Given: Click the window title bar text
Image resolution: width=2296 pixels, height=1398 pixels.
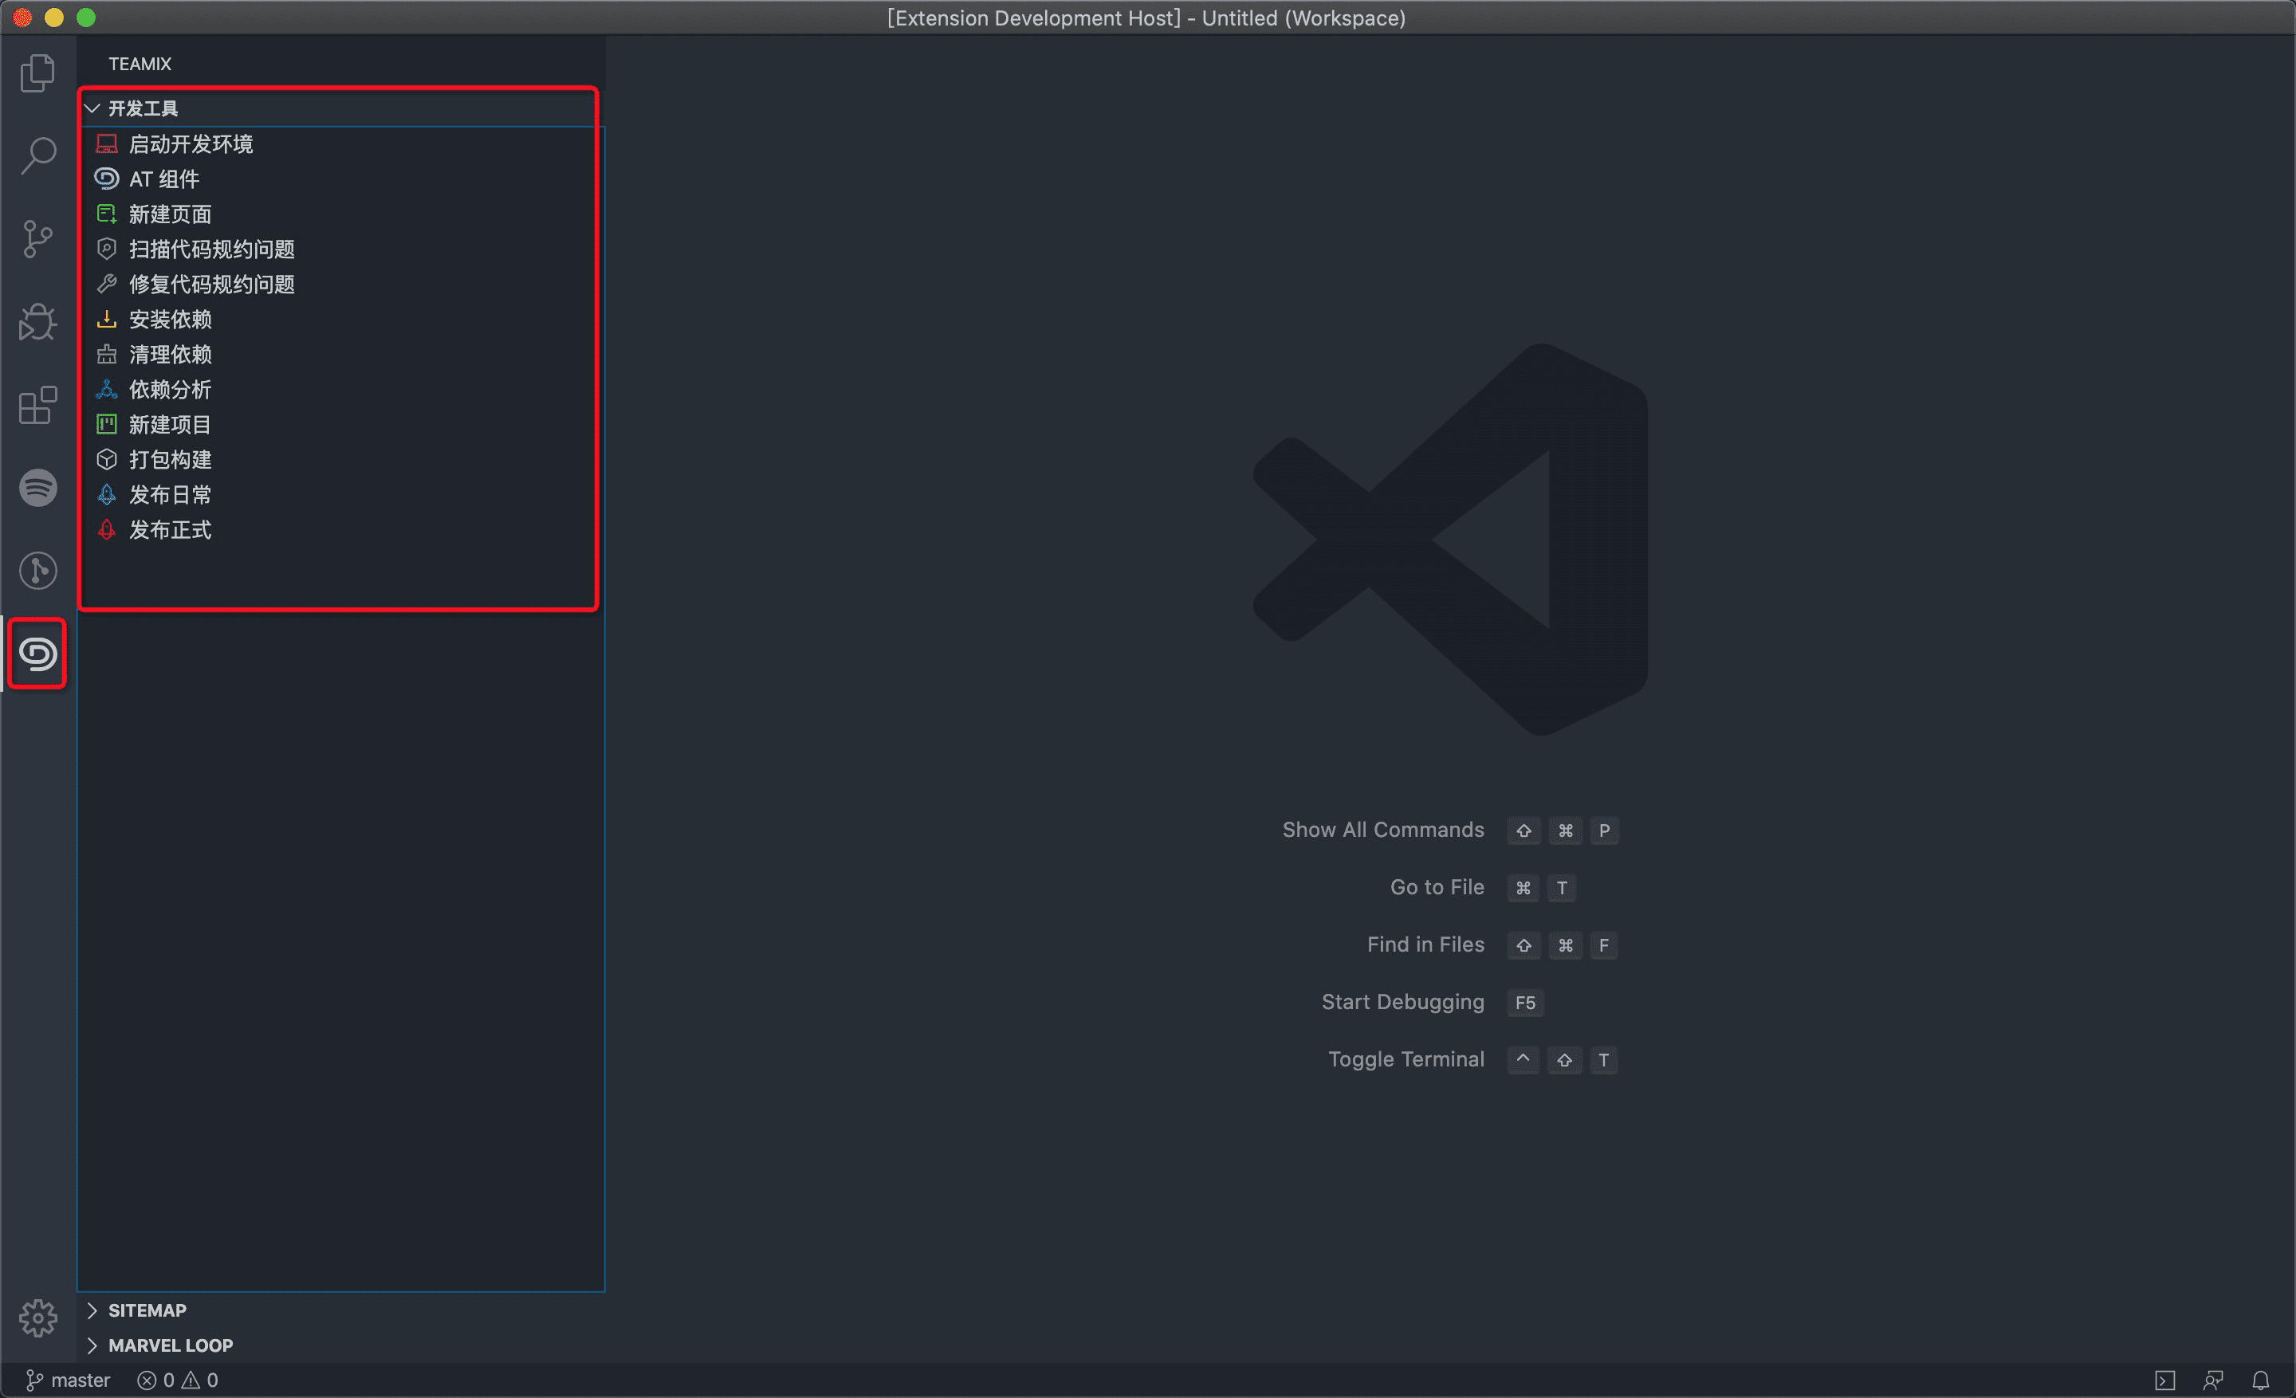Looking at the screenshot, I should 1146,18.
